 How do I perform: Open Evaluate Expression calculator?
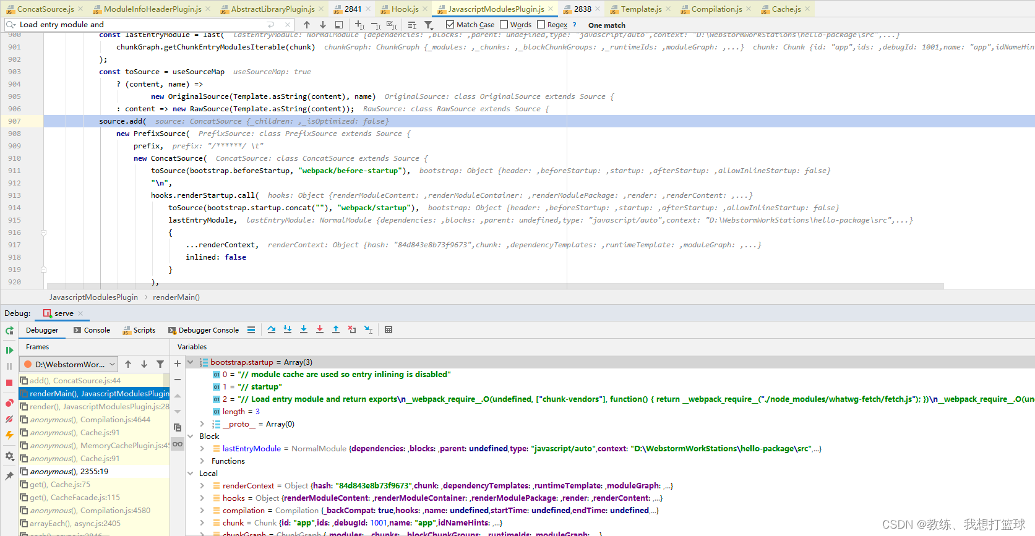(x=389, y=330)
